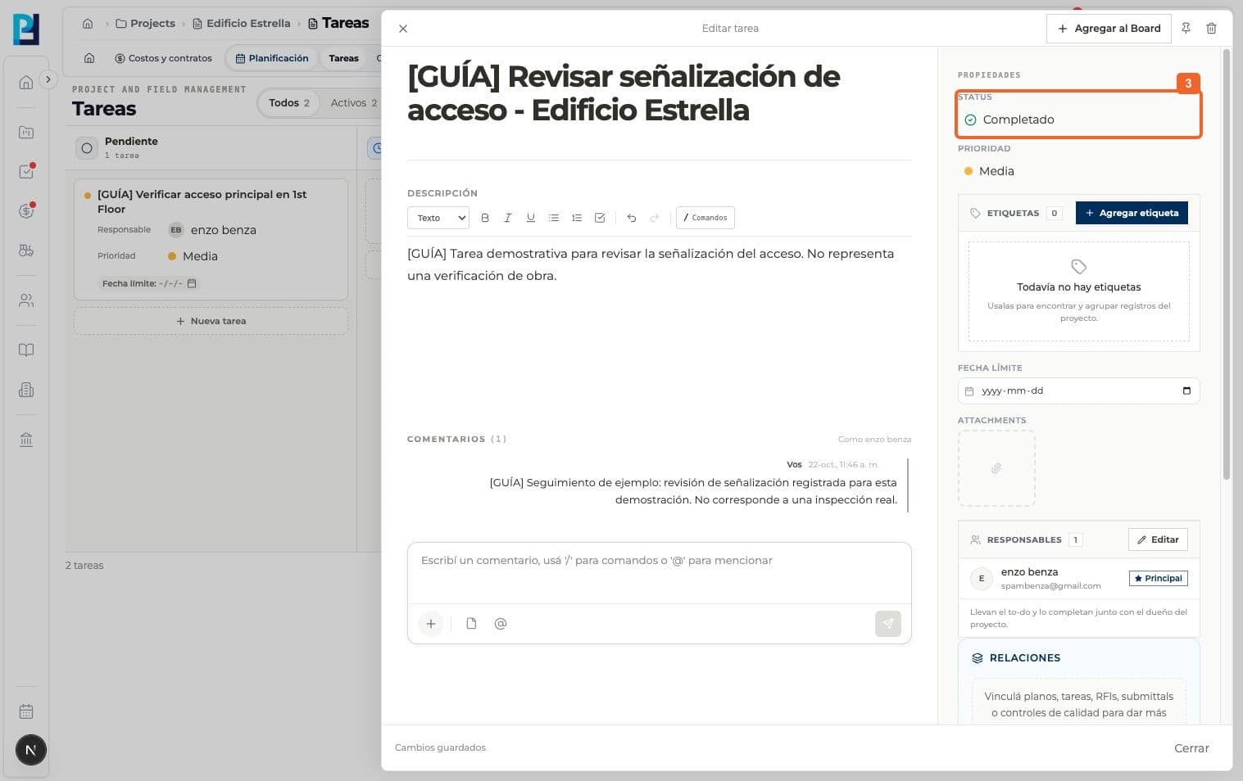This screenshot has width=1243, height=781.
Task: Open the bank building icon in the sidebar
Action: point(26,440)
